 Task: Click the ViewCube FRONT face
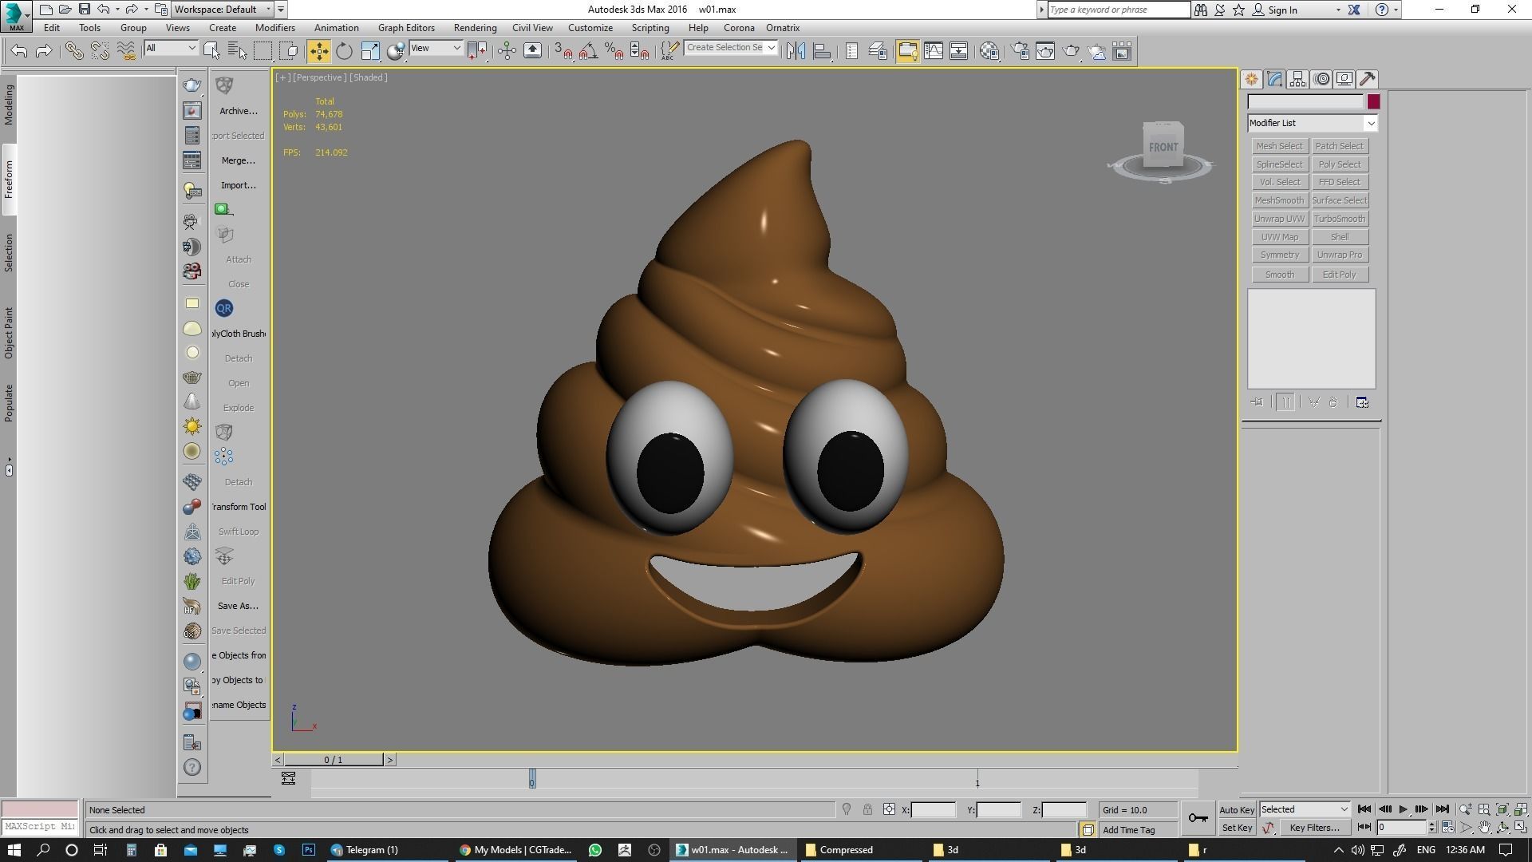coord(1163,147)
